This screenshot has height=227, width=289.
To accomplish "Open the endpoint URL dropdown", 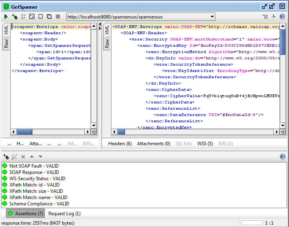I will tap(212, 17).
